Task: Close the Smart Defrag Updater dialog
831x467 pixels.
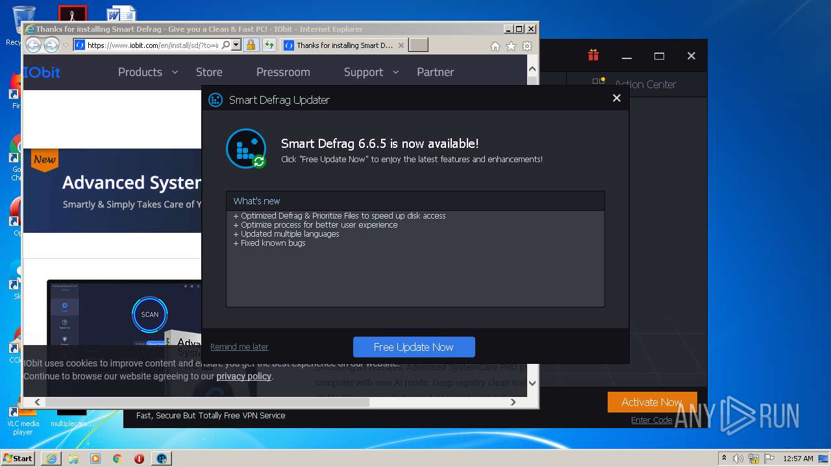Action: click(x=616, y=98)
